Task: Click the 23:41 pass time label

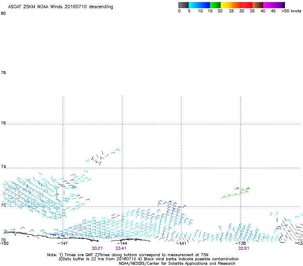Action: click(121, 248)
